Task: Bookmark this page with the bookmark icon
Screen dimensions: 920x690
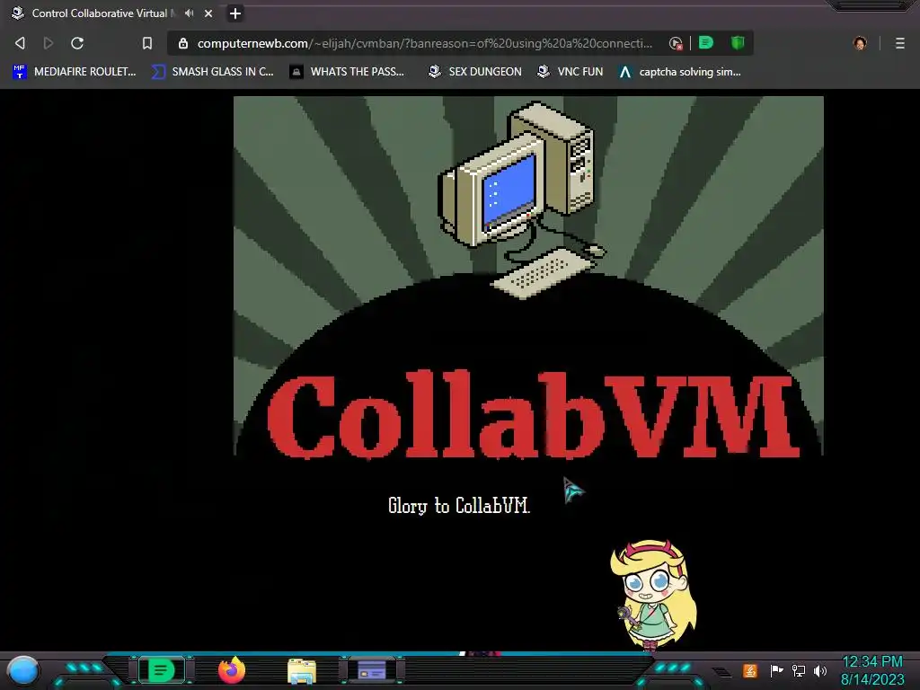Action: 147,43
